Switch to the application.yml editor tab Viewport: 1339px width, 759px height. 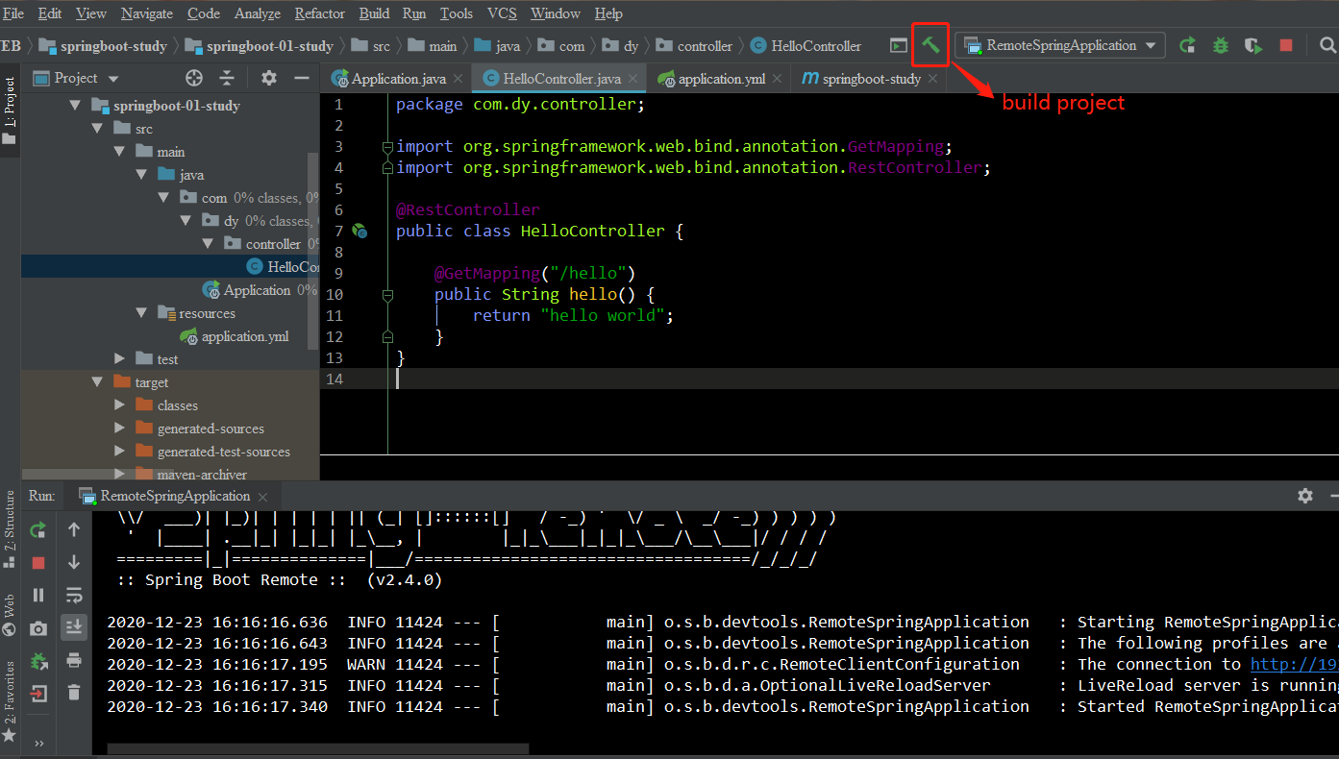(721, 79)
